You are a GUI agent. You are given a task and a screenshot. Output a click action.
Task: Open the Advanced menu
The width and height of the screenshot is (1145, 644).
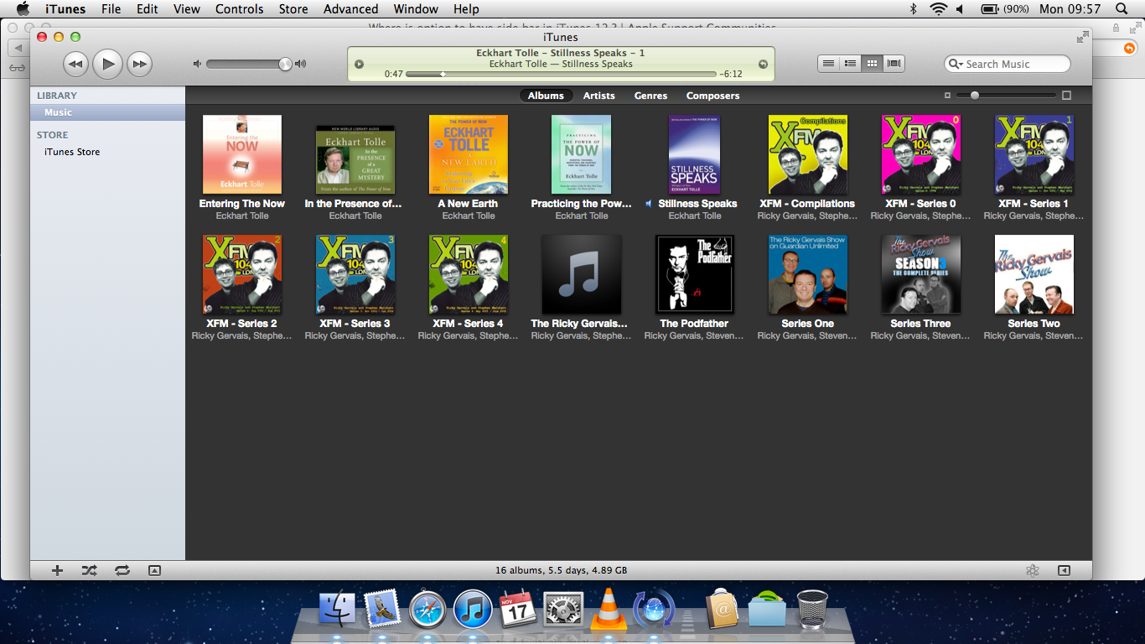click(x=350, y=9)
